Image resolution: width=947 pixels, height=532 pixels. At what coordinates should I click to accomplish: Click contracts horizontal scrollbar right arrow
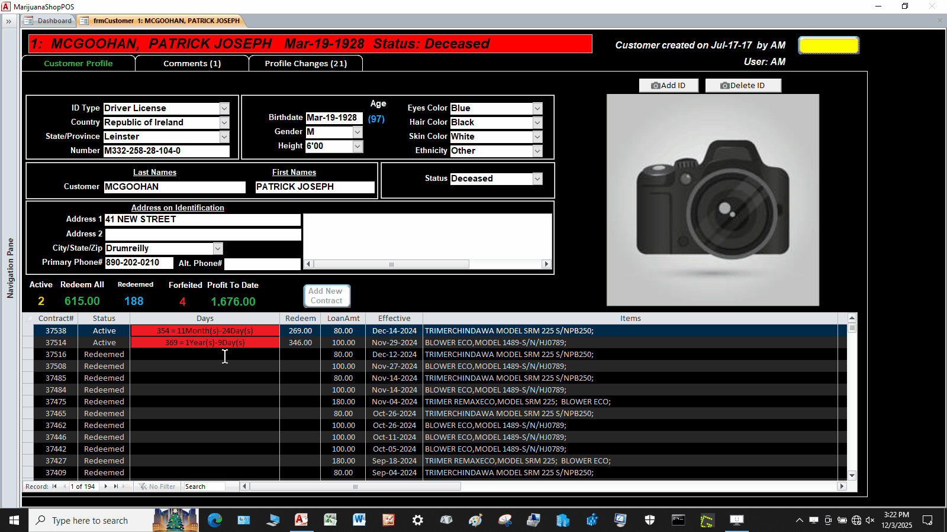coord(842,486)
